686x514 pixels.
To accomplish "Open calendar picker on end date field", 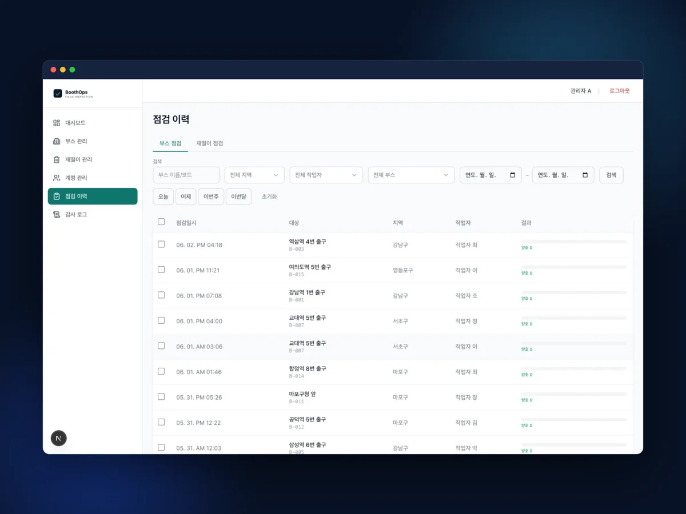I will tap(585, 175).
